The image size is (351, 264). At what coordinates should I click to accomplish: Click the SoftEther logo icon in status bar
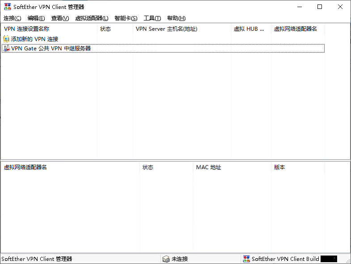click(246, 259)
